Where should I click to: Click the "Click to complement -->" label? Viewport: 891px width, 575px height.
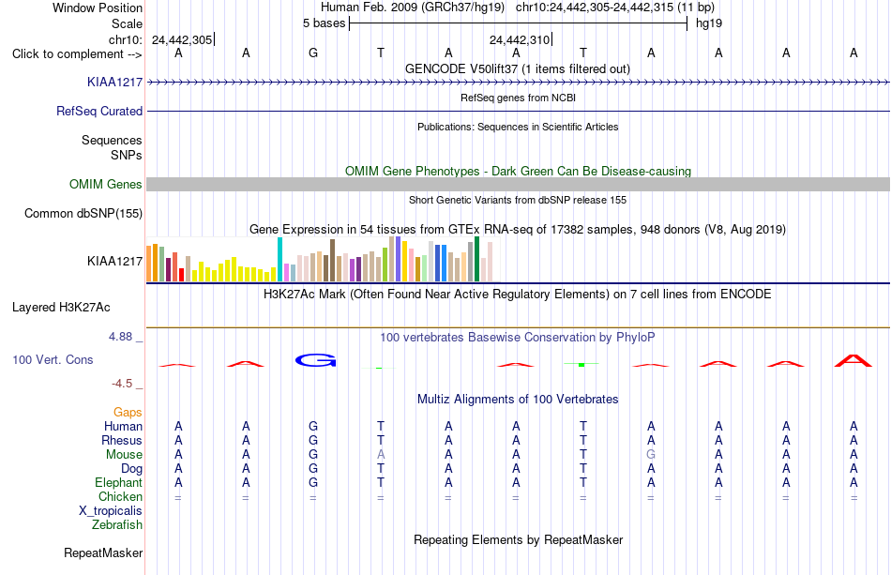(77, 54)
